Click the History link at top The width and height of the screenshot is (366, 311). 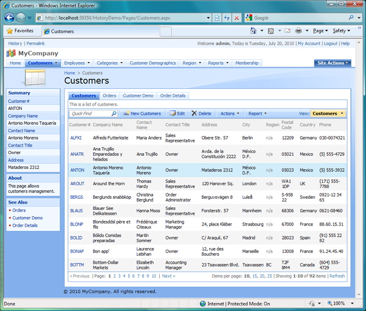coord(15,44)
